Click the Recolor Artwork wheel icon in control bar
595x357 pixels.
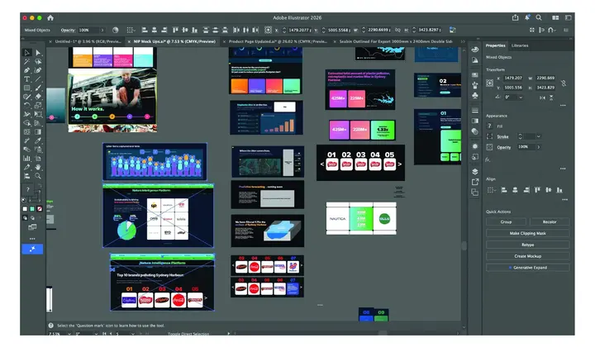tap(116, 30)
